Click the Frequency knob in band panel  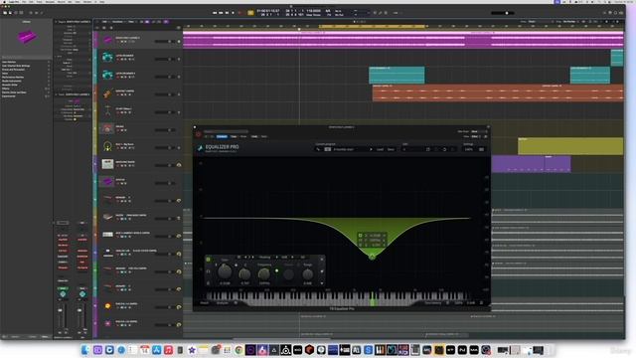[x=264, y=274]
